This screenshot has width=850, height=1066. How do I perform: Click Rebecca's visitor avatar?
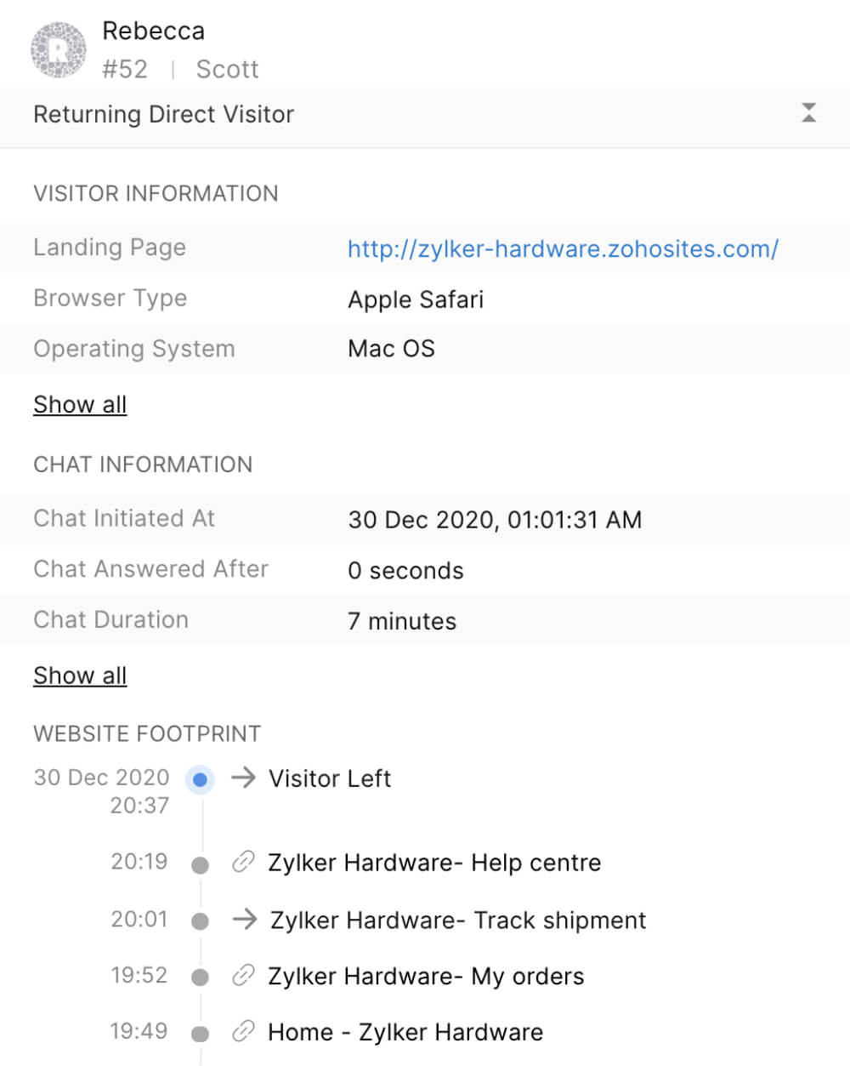tap(59, 50)
